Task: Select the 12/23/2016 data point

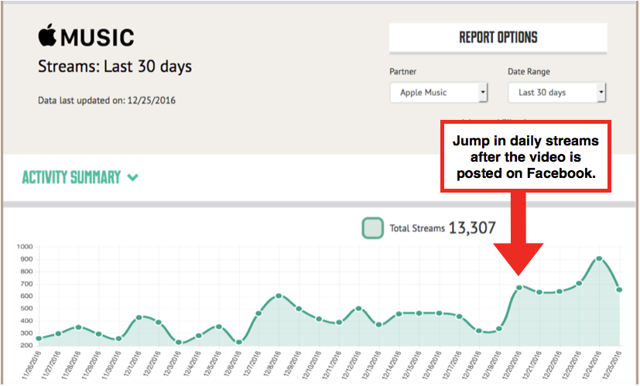Action: point(579,283)
